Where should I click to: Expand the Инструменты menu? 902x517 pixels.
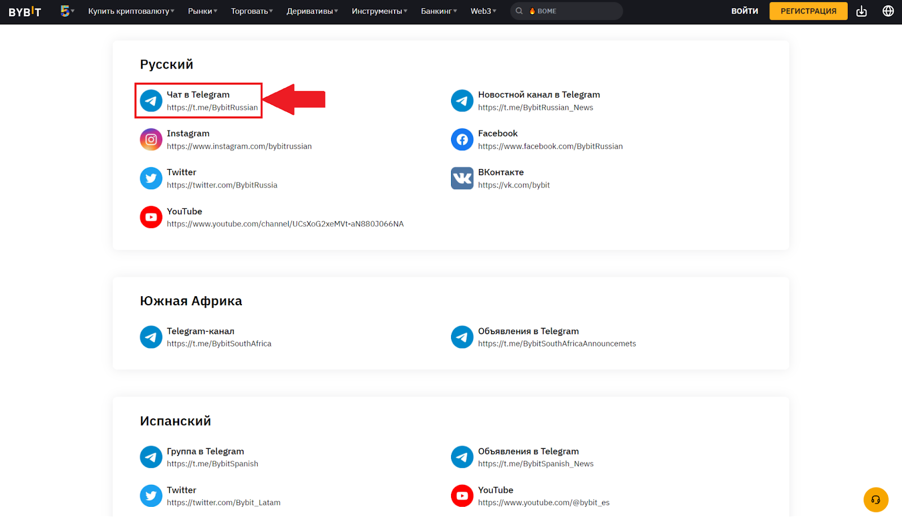pyautogui.click(x=379, y=11)
